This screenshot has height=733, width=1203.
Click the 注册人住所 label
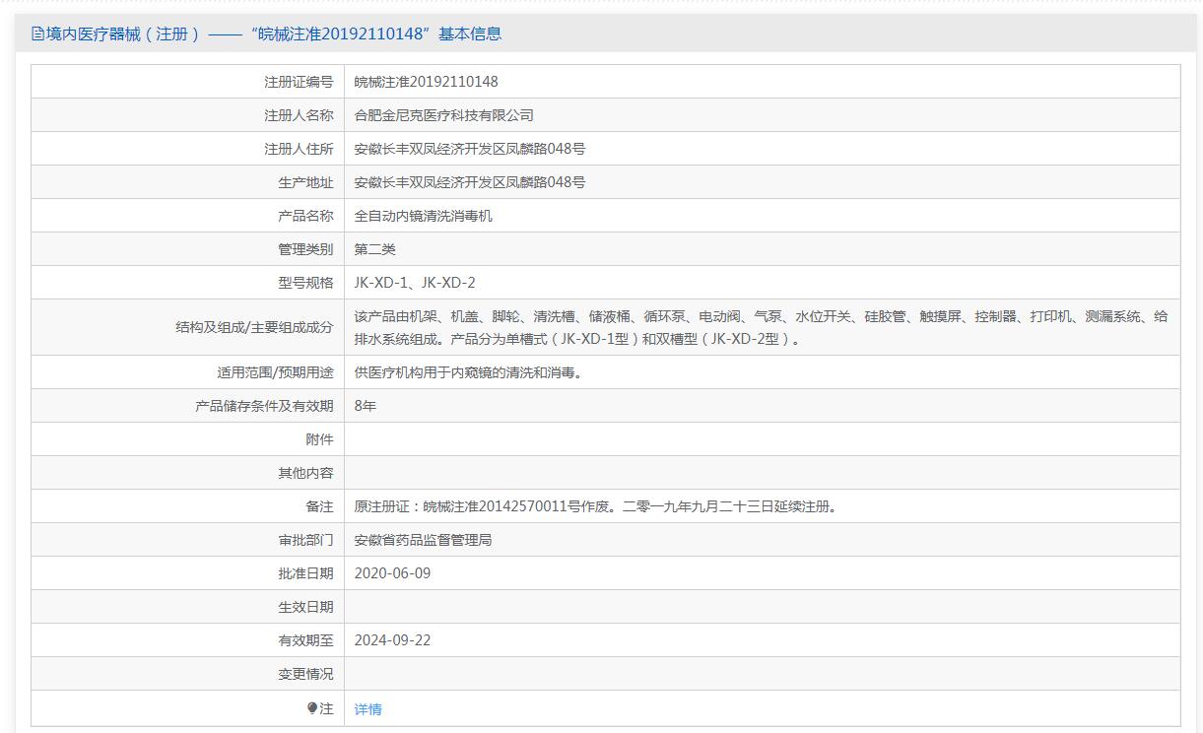(299, 149)
